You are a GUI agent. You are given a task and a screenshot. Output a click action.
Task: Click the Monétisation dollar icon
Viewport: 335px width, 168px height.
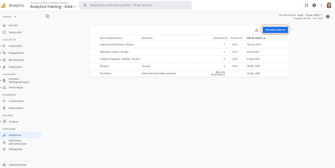4,60
